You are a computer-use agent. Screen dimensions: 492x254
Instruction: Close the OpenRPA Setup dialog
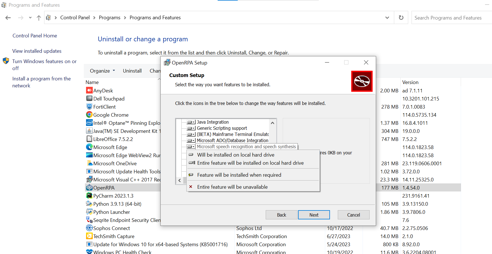(x=366, y=63)
